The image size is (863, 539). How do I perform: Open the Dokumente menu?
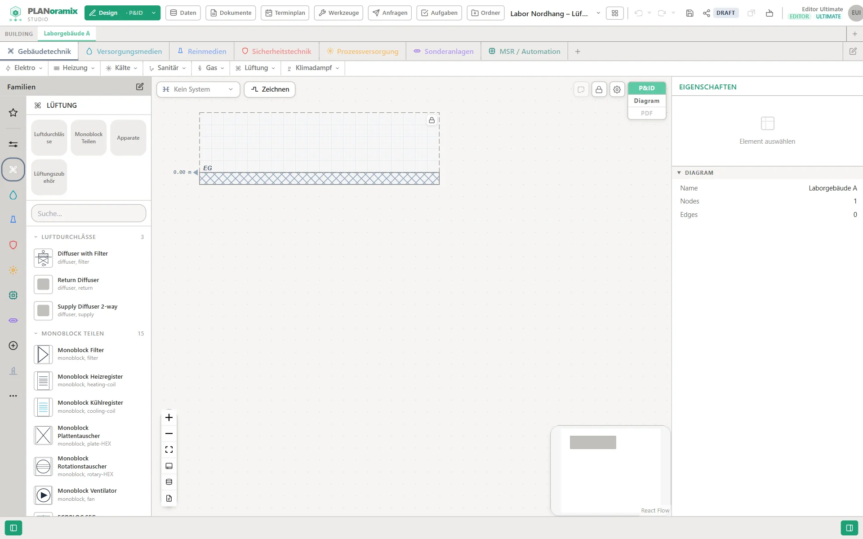[231, 13]
